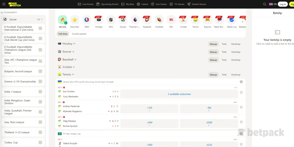Screen dimensions: 294x147
Task: Open Upcoming Events in top navigation
Action: coord(107,4)
